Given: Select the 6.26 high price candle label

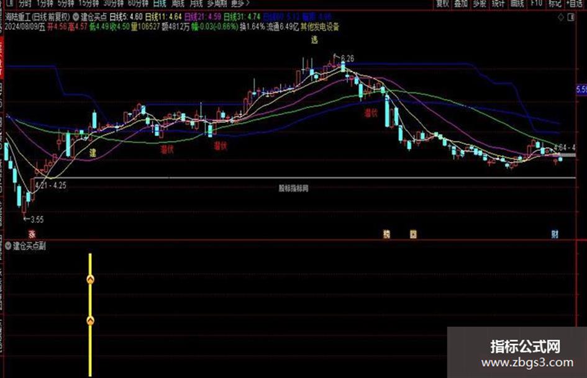Looking at the screenshot, I should pyautogui.click(x=347, y=59).
